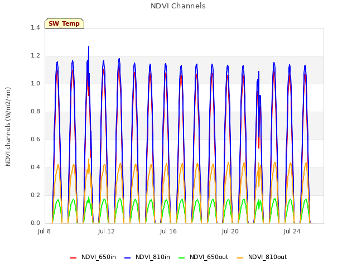Click the orange NDVI_810out legend swatch
Viewport: 357px width, 268px height.
tap(240, 258)
